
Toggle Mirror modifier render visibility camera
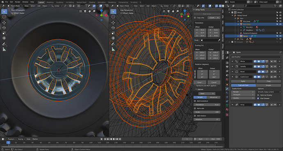[x=255, y=62]
